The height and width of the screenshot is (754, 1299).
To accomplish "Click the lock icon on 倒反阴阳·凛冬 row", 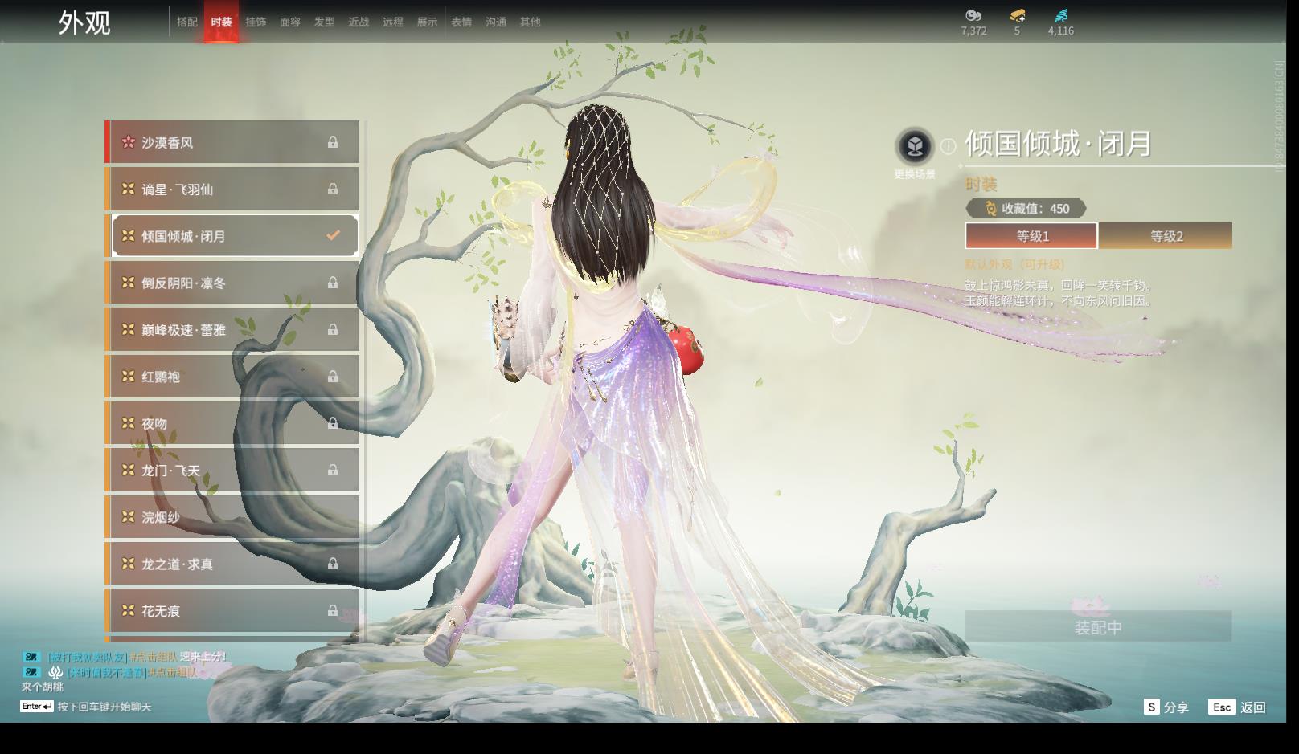I will click(333, 283).
